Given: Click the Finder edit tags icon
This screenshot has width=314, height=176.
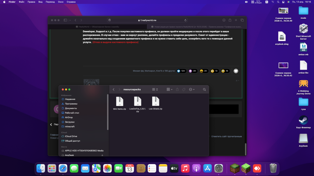Looking at the screenshot, I should coord(184,89).
